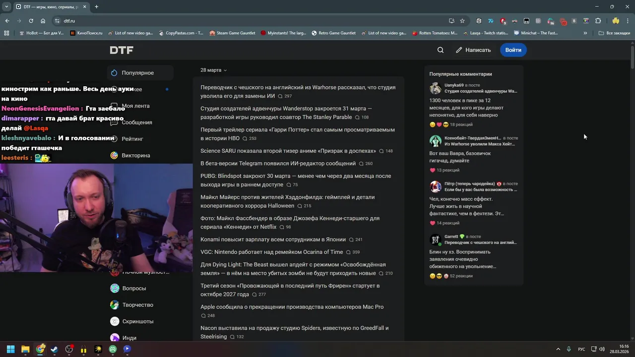Screen dimensions: 635x357
Task: Open the Chrome three-dot menu
Action: 628,21
